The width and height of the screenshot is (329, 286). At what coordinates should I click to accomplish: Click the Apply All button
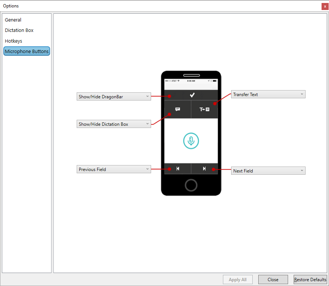[x=237, y=280]
